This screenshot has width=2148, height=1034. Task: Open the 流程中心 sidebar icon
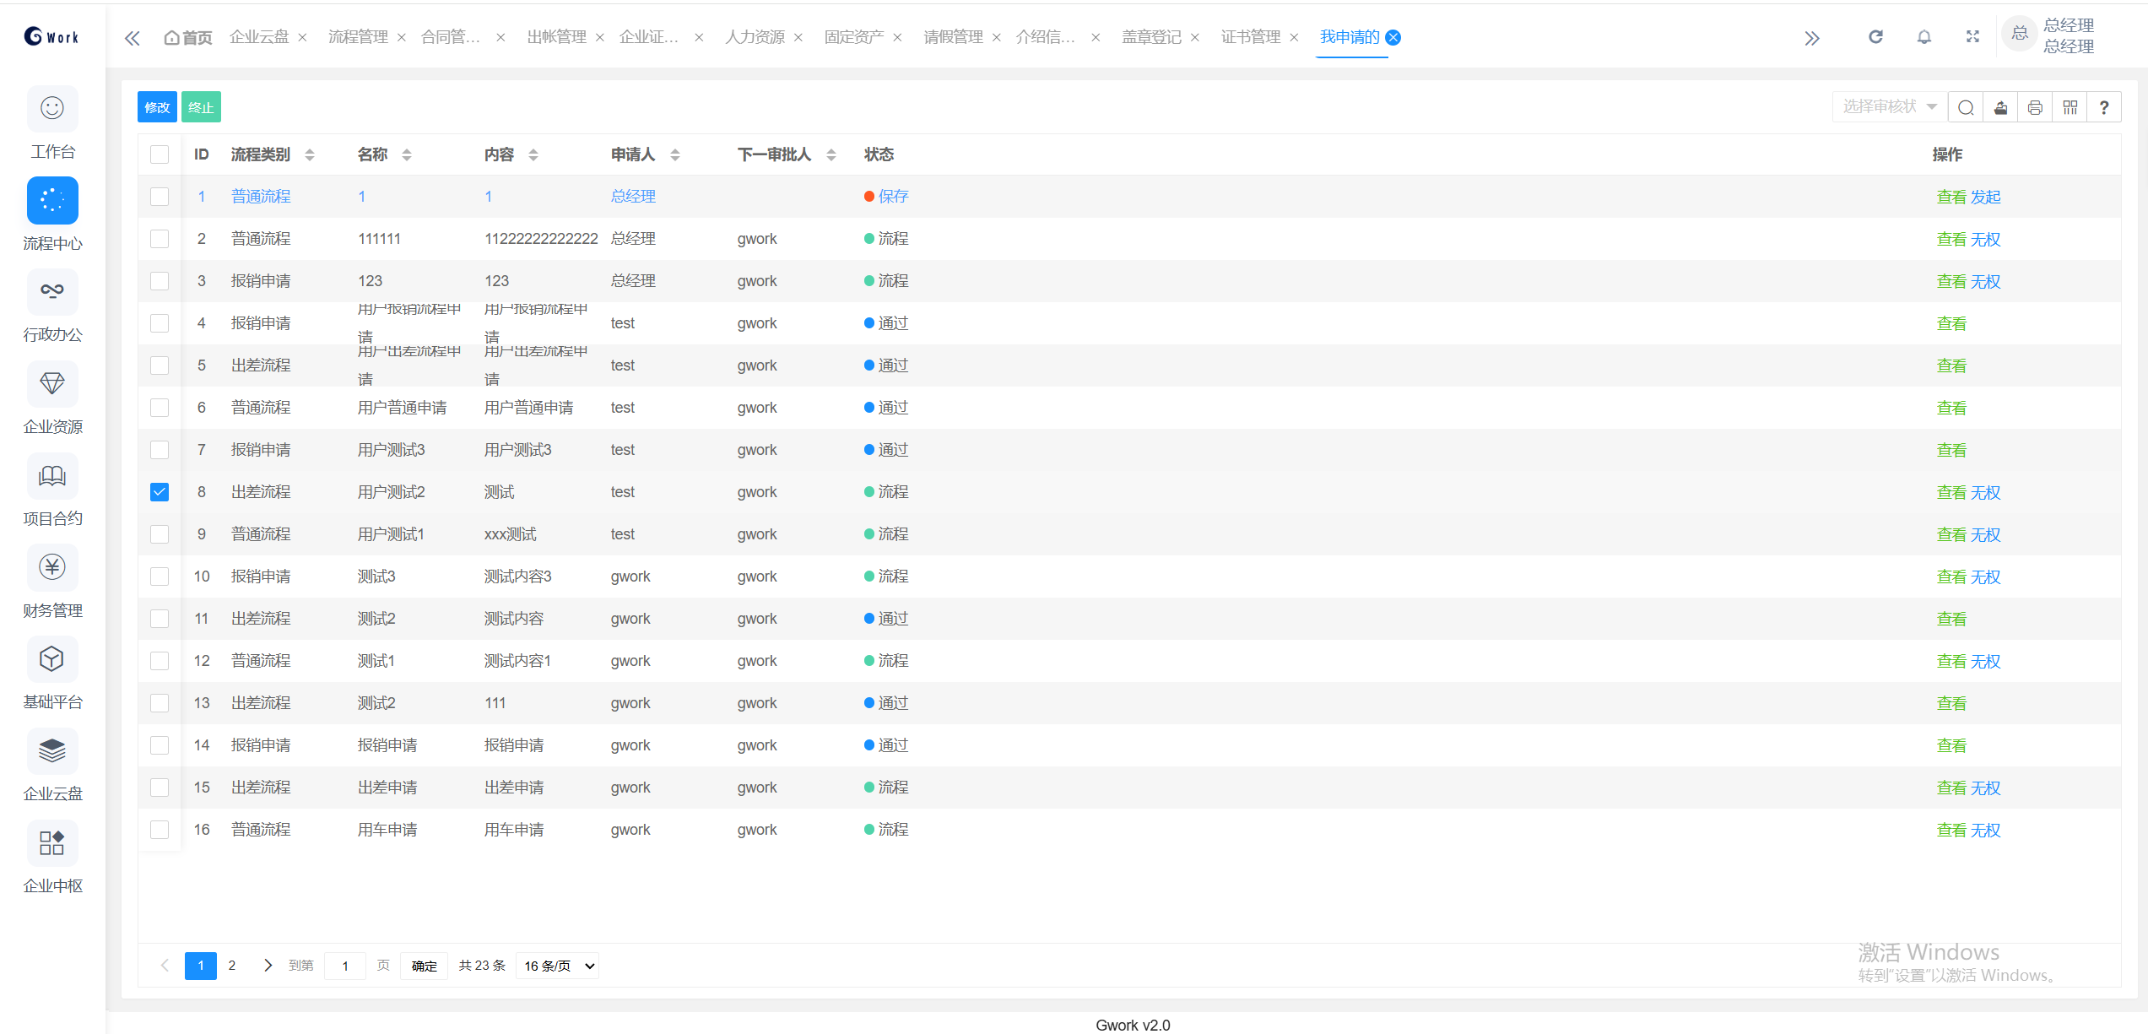(x=52, y=201)
